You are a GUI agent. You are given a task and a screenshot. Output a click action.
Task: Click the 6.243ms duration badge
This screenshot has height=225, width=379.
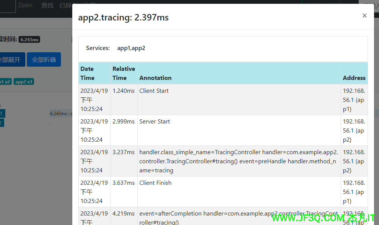coord(30,39)
